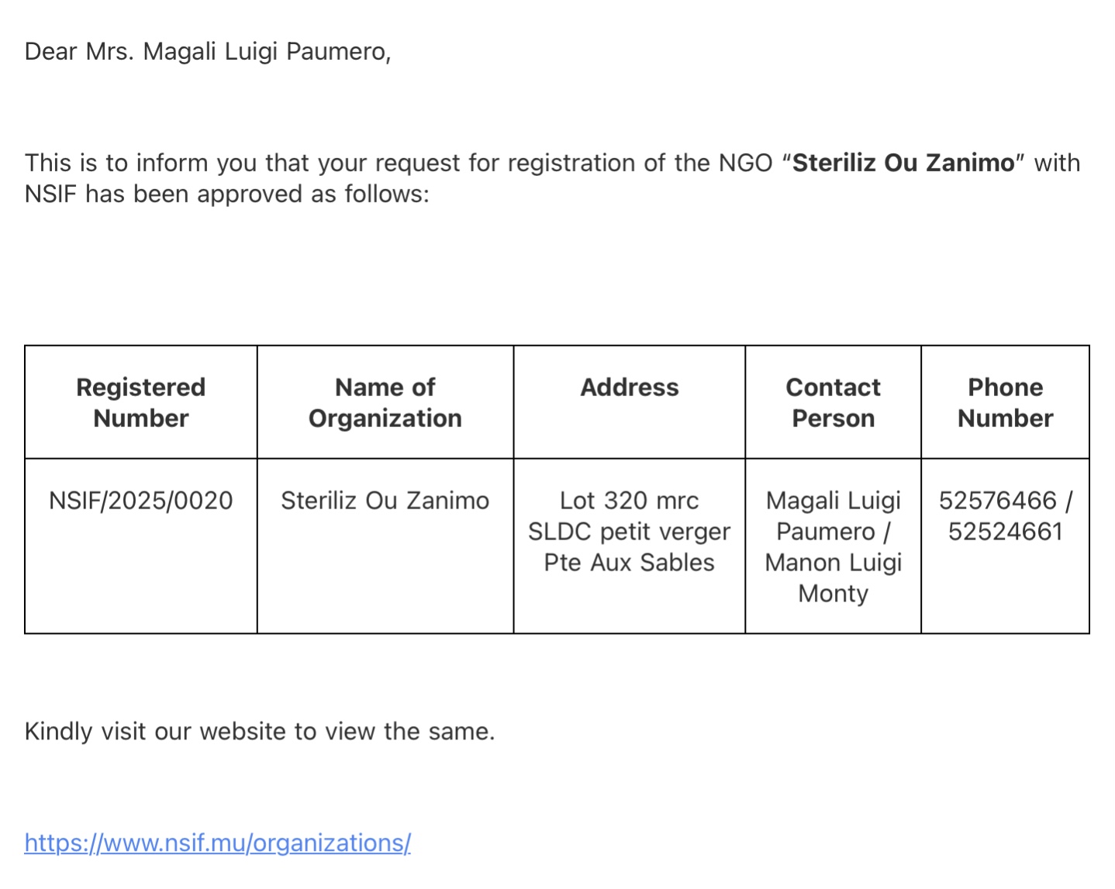1115x889 pixels.
Task: Click the Registered Number column header
Action: coord(140,402)
